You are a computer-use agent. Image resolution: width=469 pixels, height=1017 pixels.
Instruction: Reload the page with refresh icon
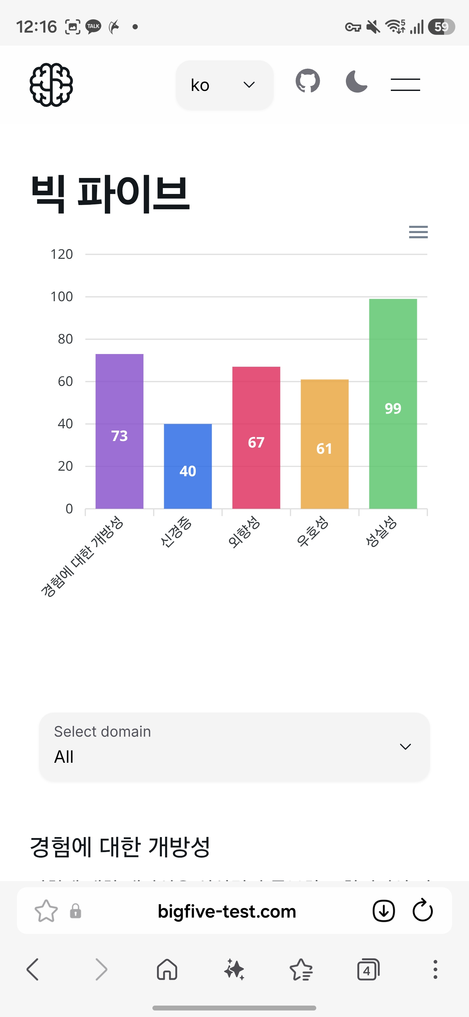click(422, 910)
